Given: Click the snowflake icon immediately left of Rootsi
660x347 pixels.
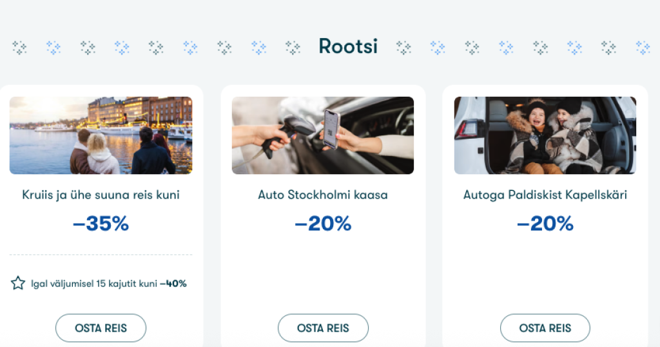Looking at the screenshot, I should [293, 47].
